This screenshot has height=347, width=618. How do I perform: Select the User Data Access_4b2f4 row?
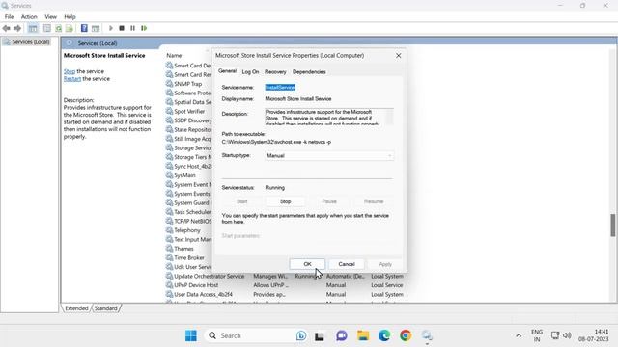click(x=285, y=294)
